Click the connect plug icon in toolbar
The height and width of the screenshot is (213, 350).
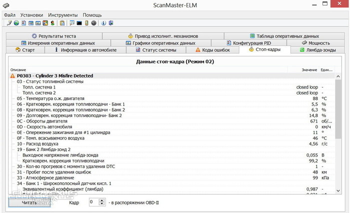coord(8,23)
